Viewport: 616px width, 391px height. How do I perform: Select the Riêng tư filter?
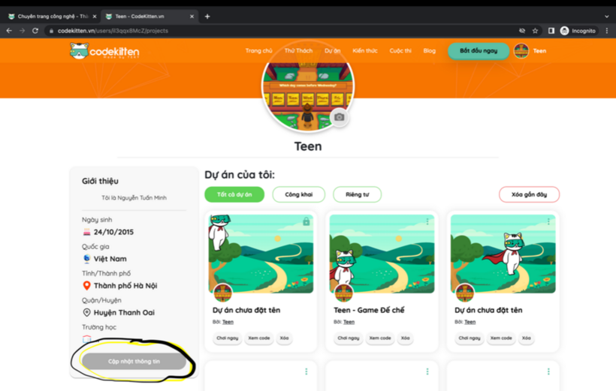[357, 194]
